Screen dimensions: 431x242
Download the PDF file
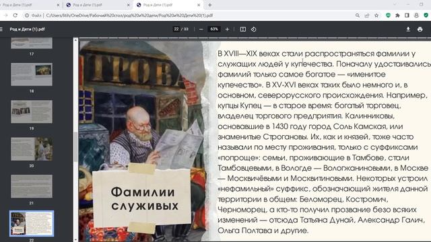click(x=408, y=29)
